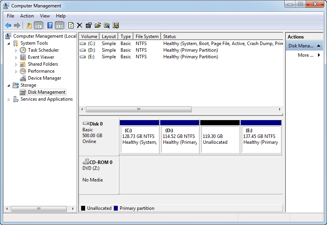Open the More Actions submenu arrow

[x=319, y=55]
